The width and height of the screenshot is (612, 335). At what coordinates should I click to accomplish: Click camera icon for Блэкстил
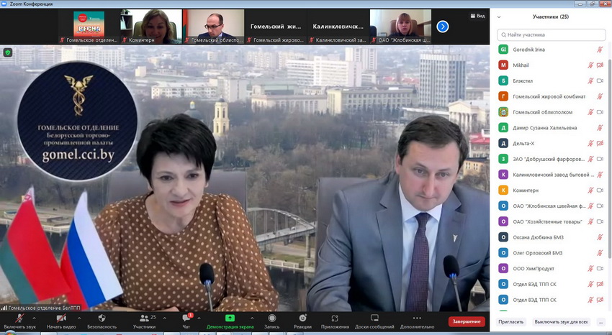(600, 81)
